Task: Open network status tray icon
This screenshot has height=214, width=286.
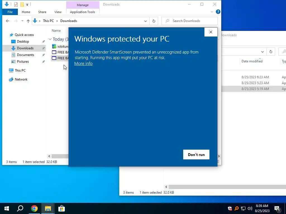Action: click(243, 208)
